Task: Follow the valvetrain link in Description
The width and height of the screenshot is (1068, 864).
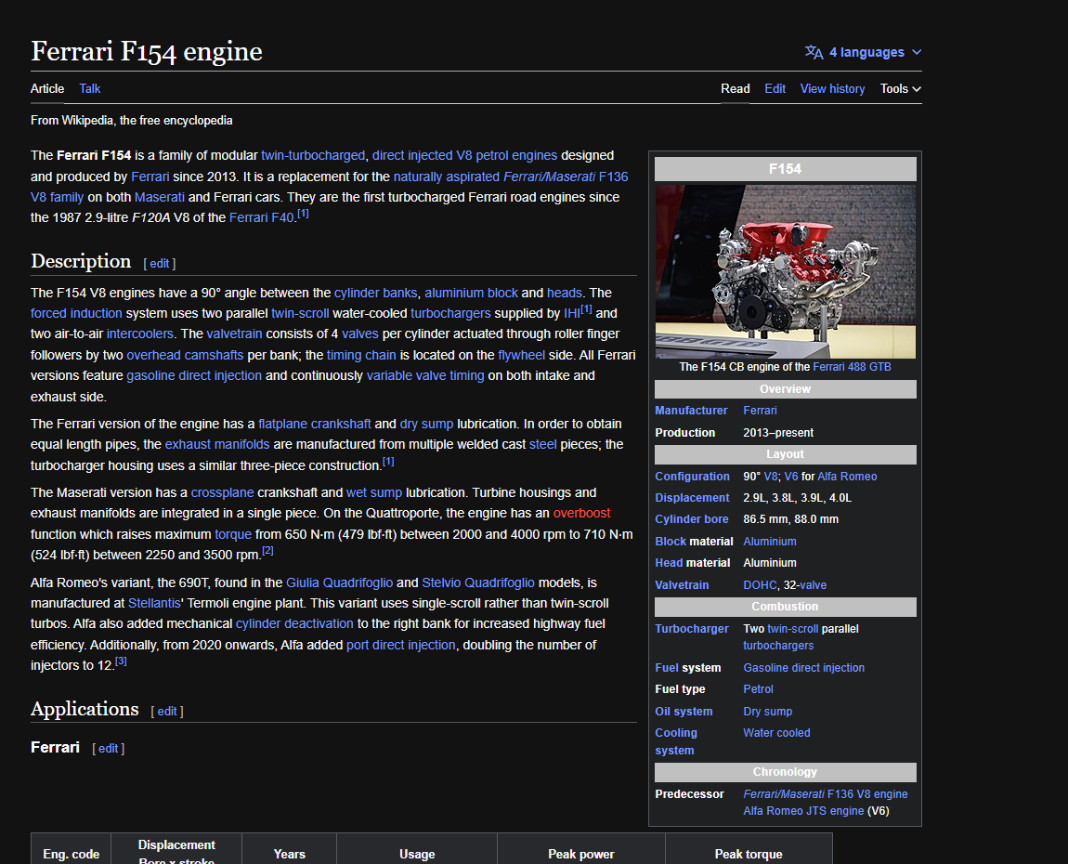Action: click(234, 334)
